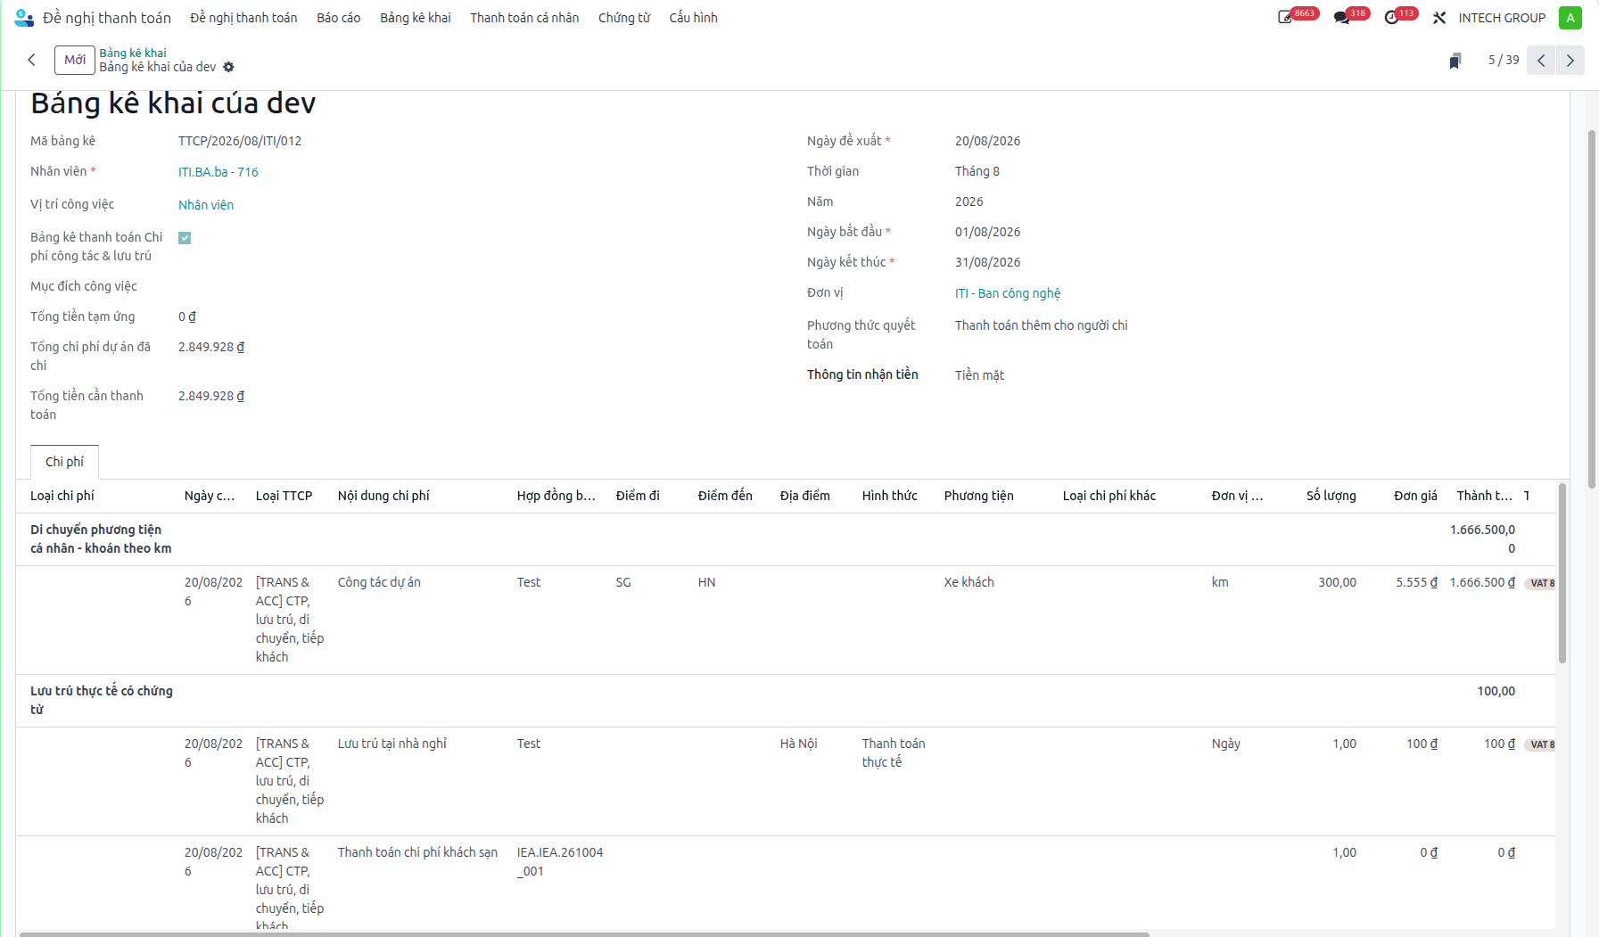
Task: Go to the previous record arrow
Action: click(1541, 61)
